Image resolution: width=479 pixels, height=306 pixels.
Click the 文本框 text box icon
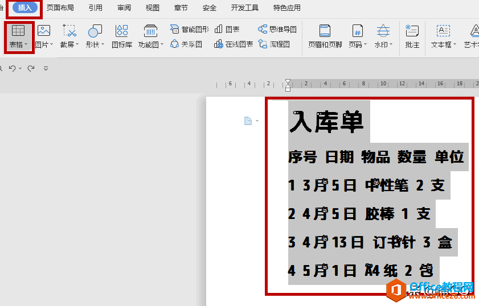[443, 31]
